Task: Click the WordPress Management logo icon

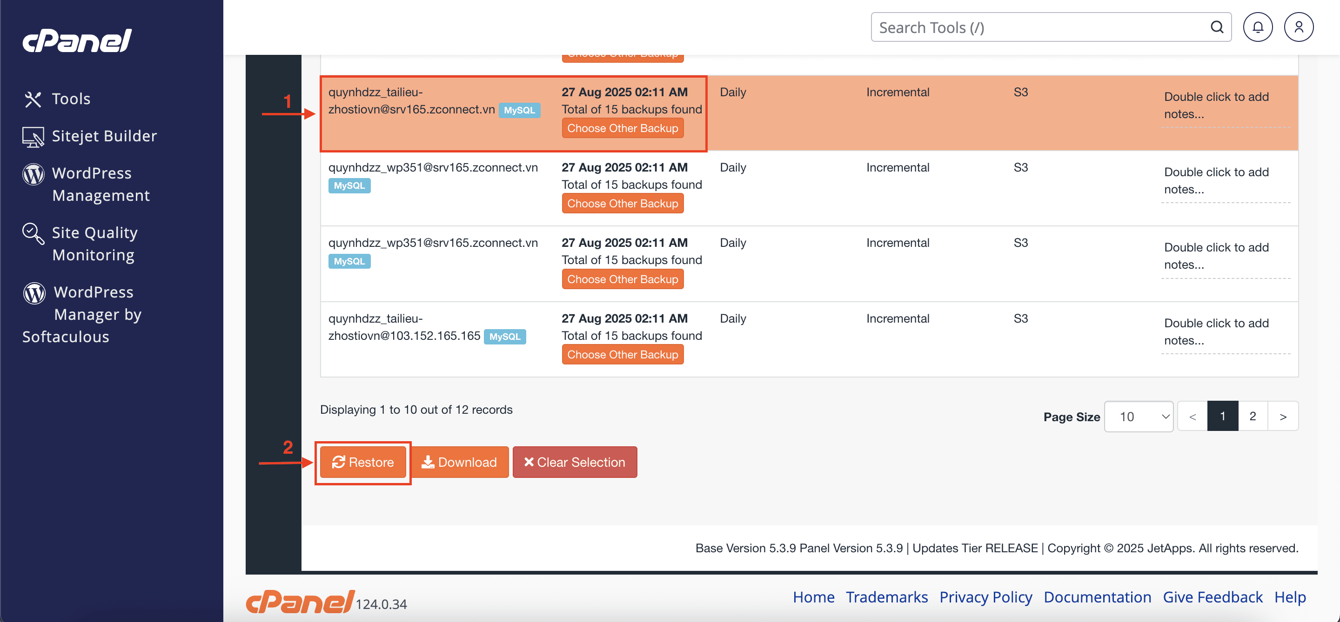Action: (33, 174)
